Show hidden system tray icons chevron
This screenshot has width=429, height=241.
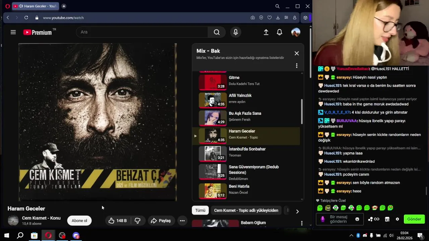pos(351,236)
